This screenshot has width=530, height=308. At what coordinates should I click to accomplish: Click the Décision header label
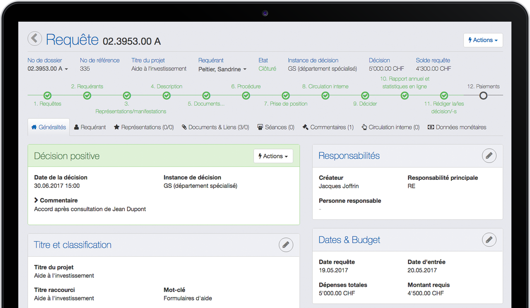pos(379,60)
